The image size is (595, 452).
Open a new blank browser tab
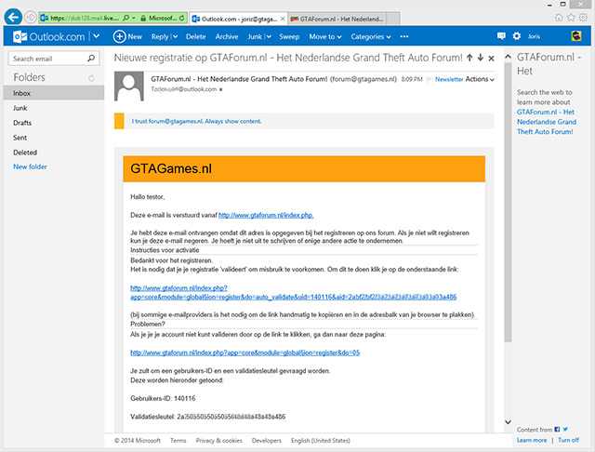coord(393,19)
